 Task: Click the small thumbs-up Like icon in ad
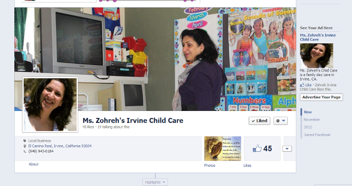pyautogui.click(x=302, y=85)
